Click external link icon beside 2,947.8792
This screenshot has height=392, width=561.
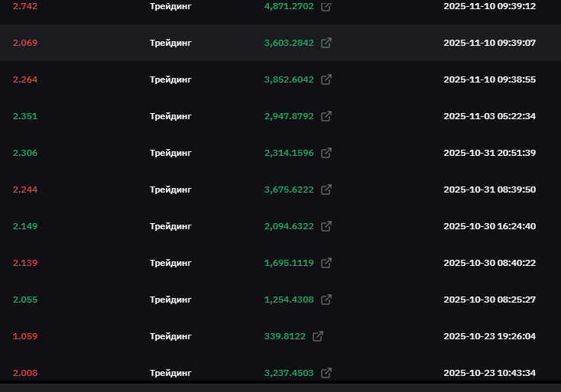(326, 116)
